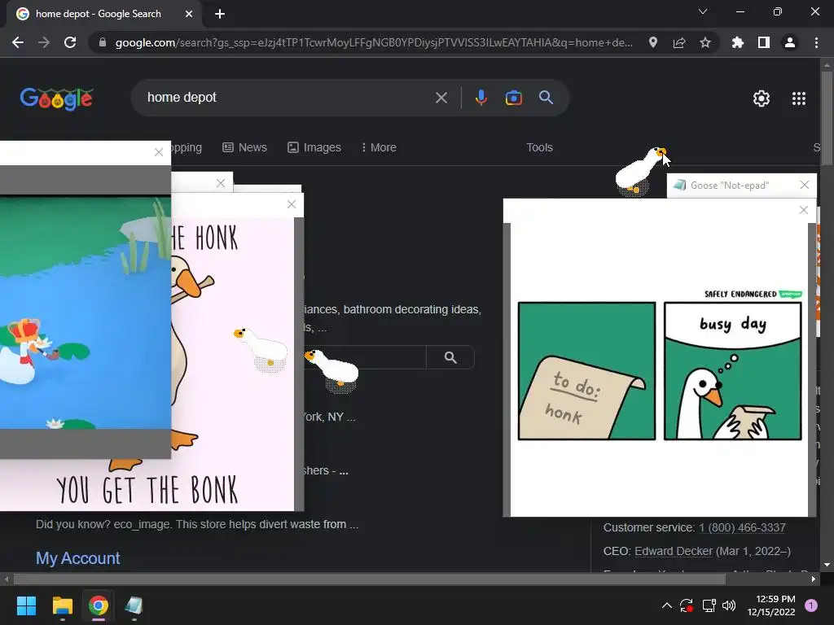
Task: Open the clock showing 12:59 PM
Action: pos(771,605)
